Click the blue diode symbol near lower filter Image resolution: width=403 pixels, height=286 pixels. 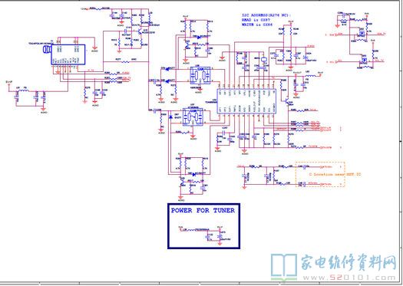[x=171, y=117]
